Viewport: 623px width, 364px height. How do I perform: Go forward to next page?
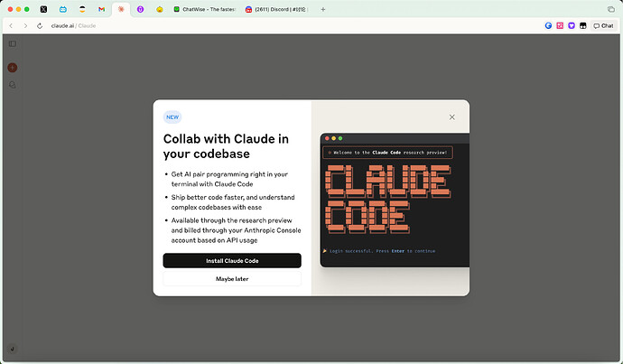(x=25, y=26)
